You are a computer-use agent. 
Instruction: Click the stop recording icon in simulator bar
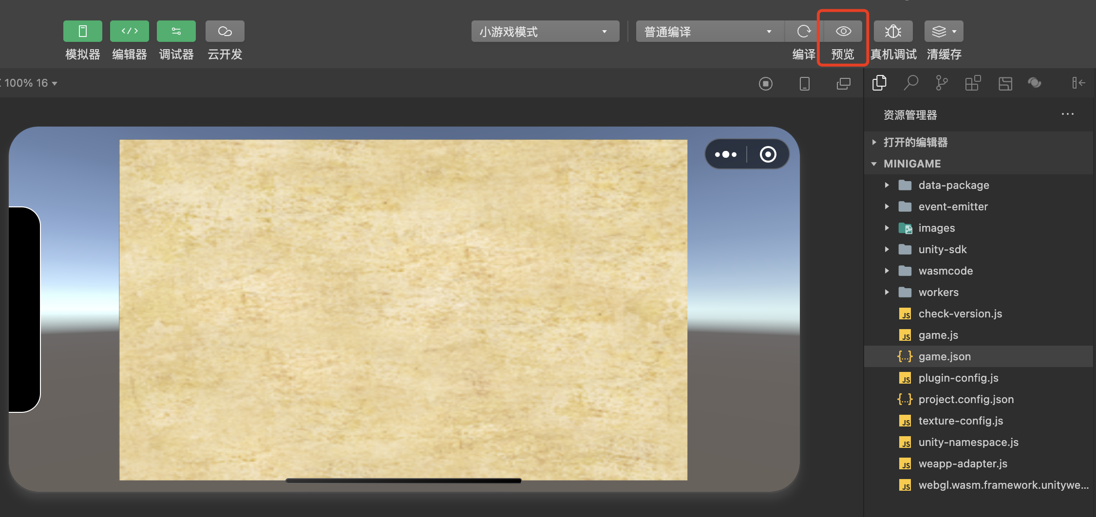[x=766, y=84]
